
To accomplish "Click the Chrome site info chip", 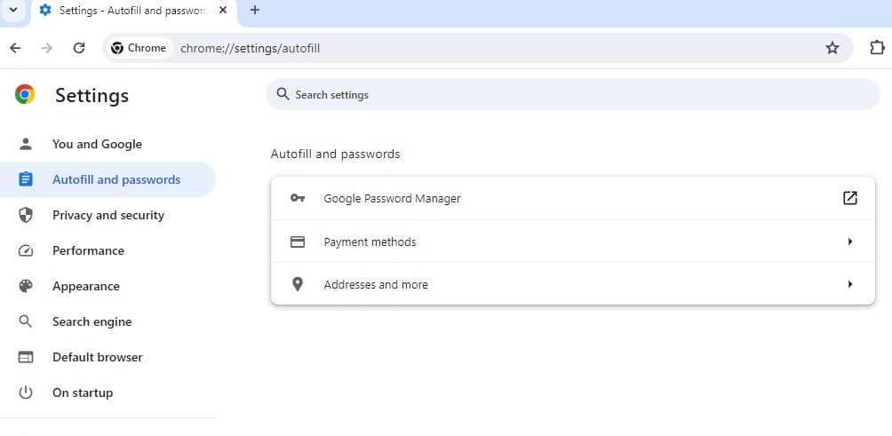I will [x=139, y=48].
